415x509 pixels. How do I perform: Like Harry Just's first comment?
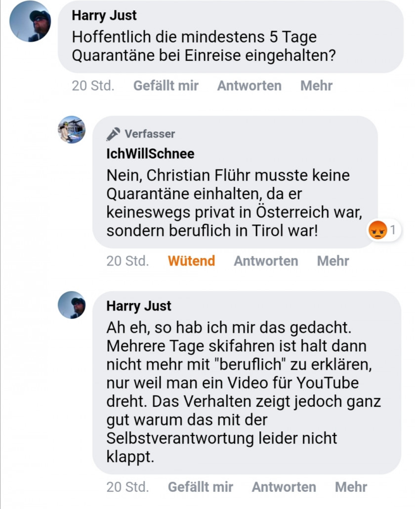[166, 85]
